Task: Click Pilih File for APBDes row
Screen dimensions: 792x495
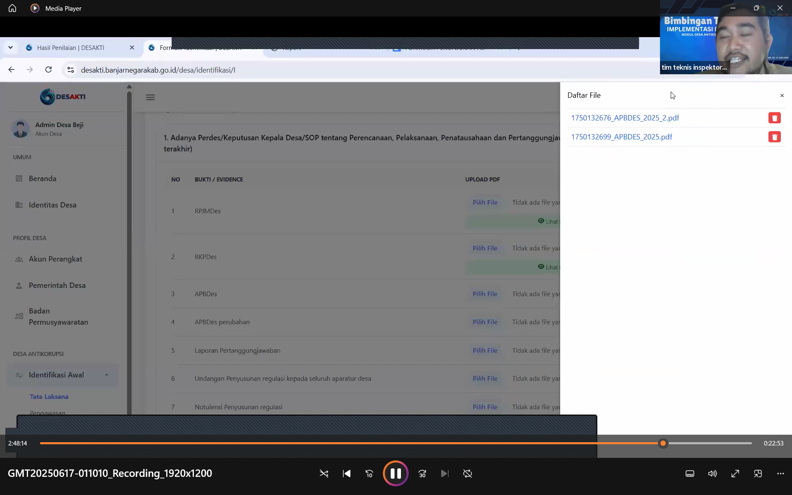Action: 485,294
